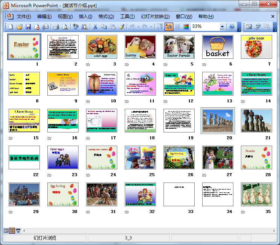Select the Egg Rolling slide 30 thumbnail
The height and width of the screenshot is (245, 280).
point(63,194)
